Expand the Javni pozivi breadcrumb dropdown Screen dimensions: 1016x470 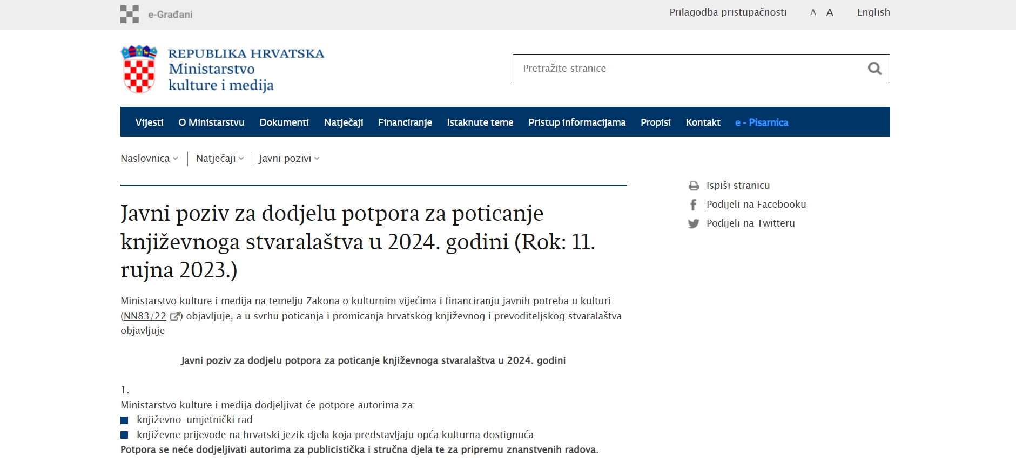coord(317,159)
